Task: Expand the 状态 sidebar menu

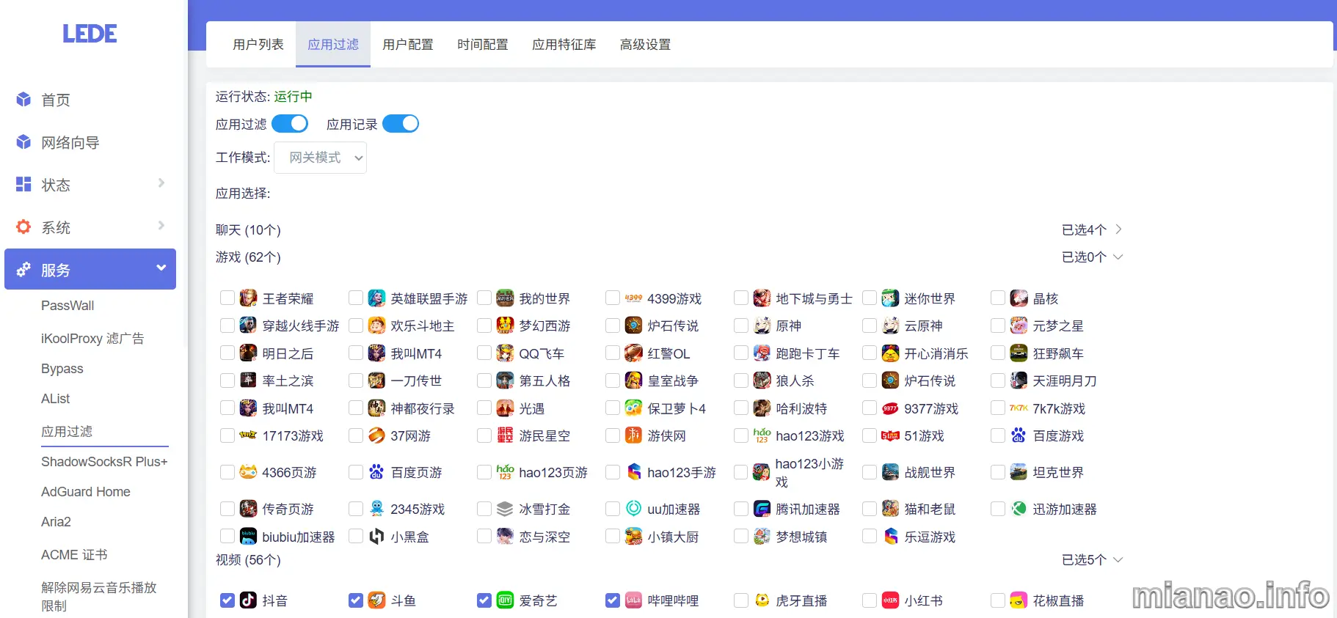Action: [x=90, y=185]
